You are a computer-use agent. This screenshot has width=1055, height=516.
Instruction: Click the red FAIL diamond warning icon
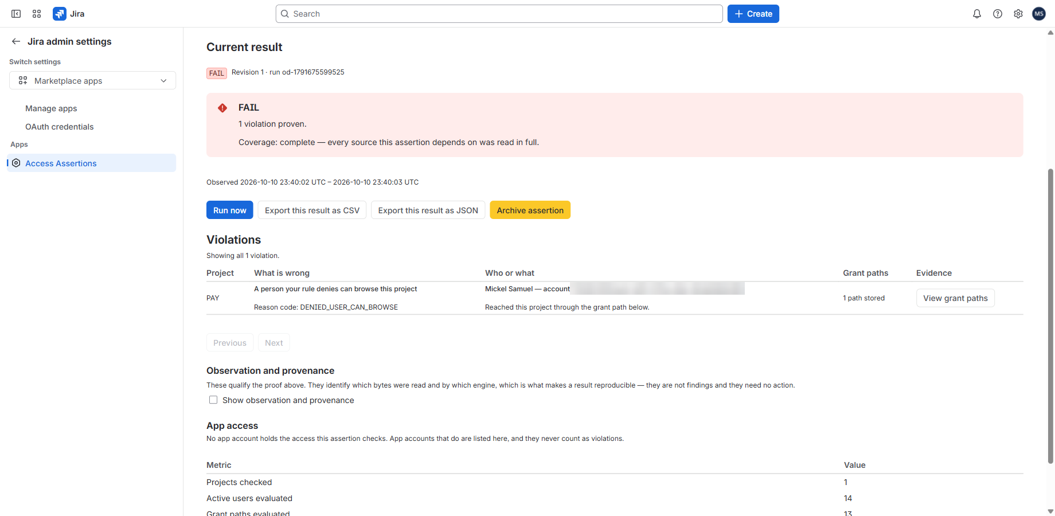click(x=222, y=108)
